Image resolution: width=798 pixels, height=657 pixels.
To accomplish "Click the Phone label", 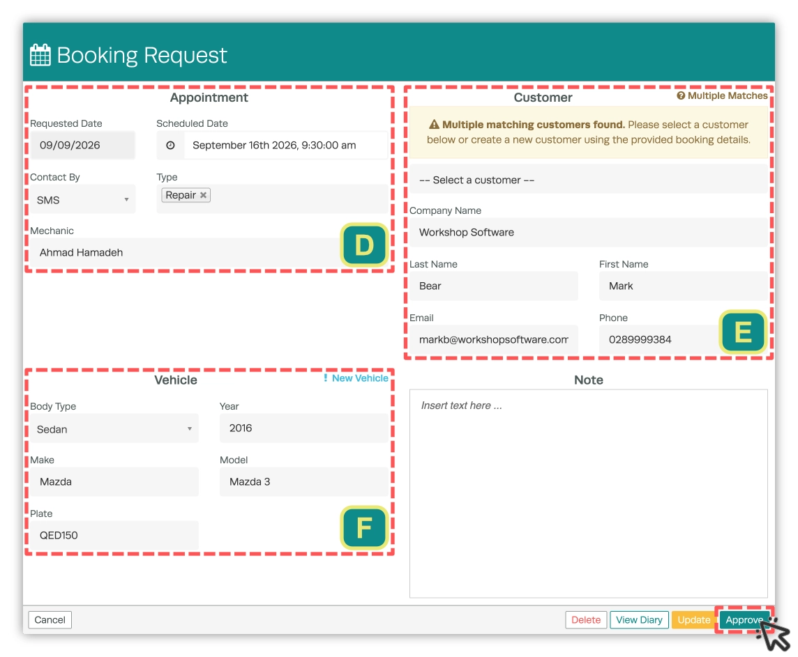I will (613, 318).
